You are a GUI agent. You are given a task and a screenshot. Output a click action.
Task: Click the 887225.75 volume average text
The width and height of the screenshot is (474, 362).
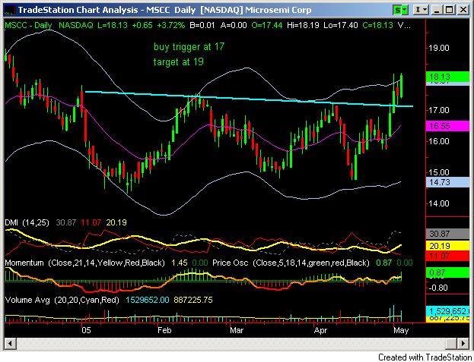coord(193,300)
